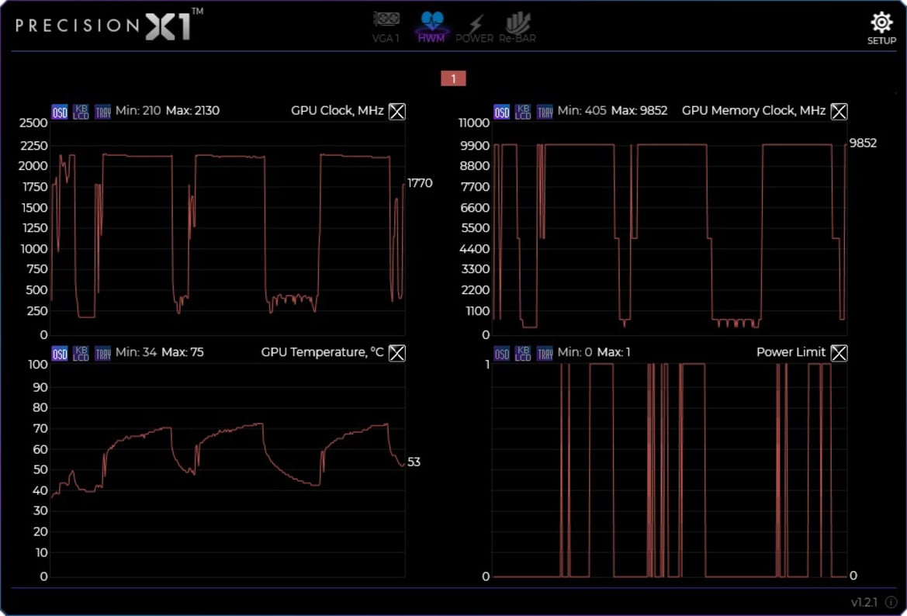This screenshot has width=907, height=616.
Task: Toggle OSD for GPU Memory Clock graph
Action: click(x=501, y=112)
